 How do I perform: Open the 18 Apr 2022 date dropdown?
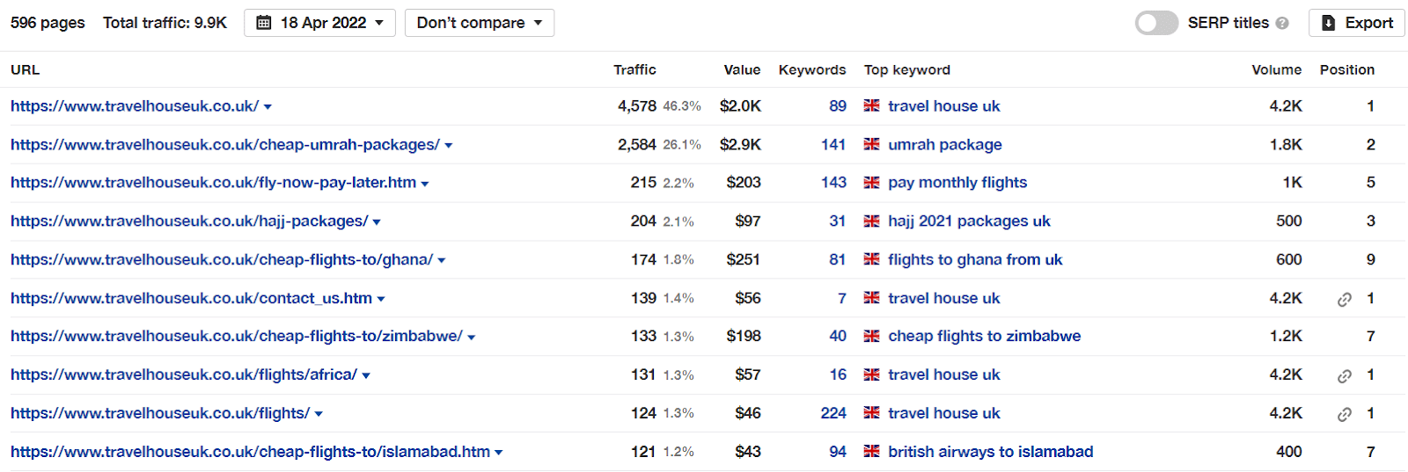pos(319,23)
